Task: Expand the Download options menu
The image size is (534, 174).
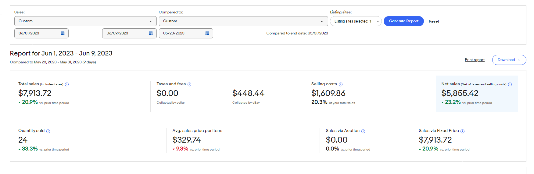Action: 509,60
